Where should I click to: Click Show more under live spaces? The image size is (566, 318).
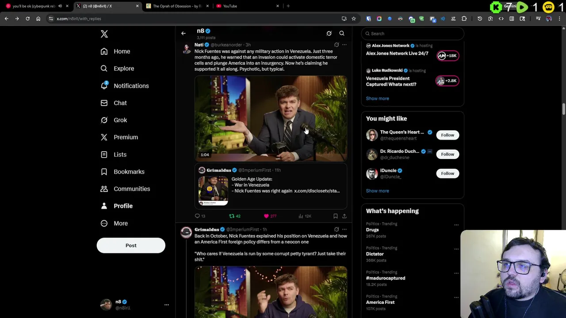377,98
